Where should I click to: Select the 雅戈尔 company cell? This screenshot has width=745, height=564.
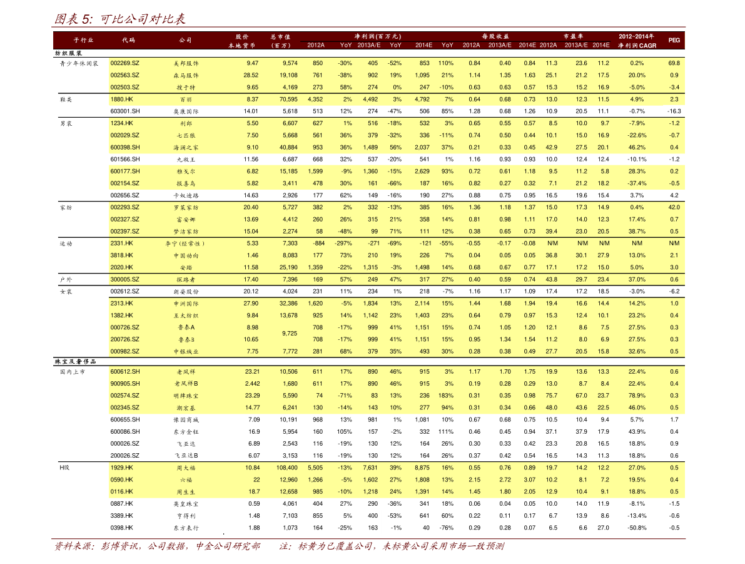click(x=186, y=172)
